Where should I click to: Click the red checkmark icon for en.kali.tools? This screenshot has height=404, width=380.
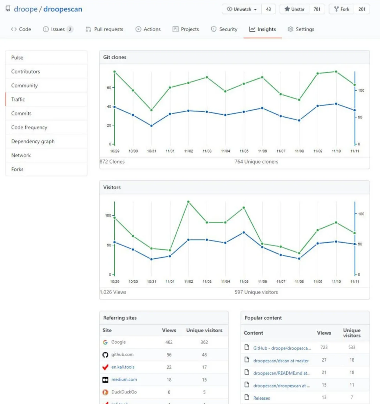click(x=105, y=367)
